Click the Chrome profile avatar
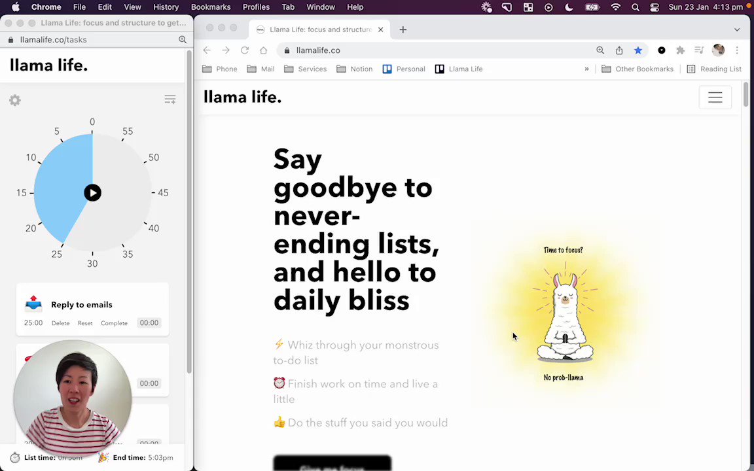The width and height of the screenshot is (754, 471). (x=719, y=50)
